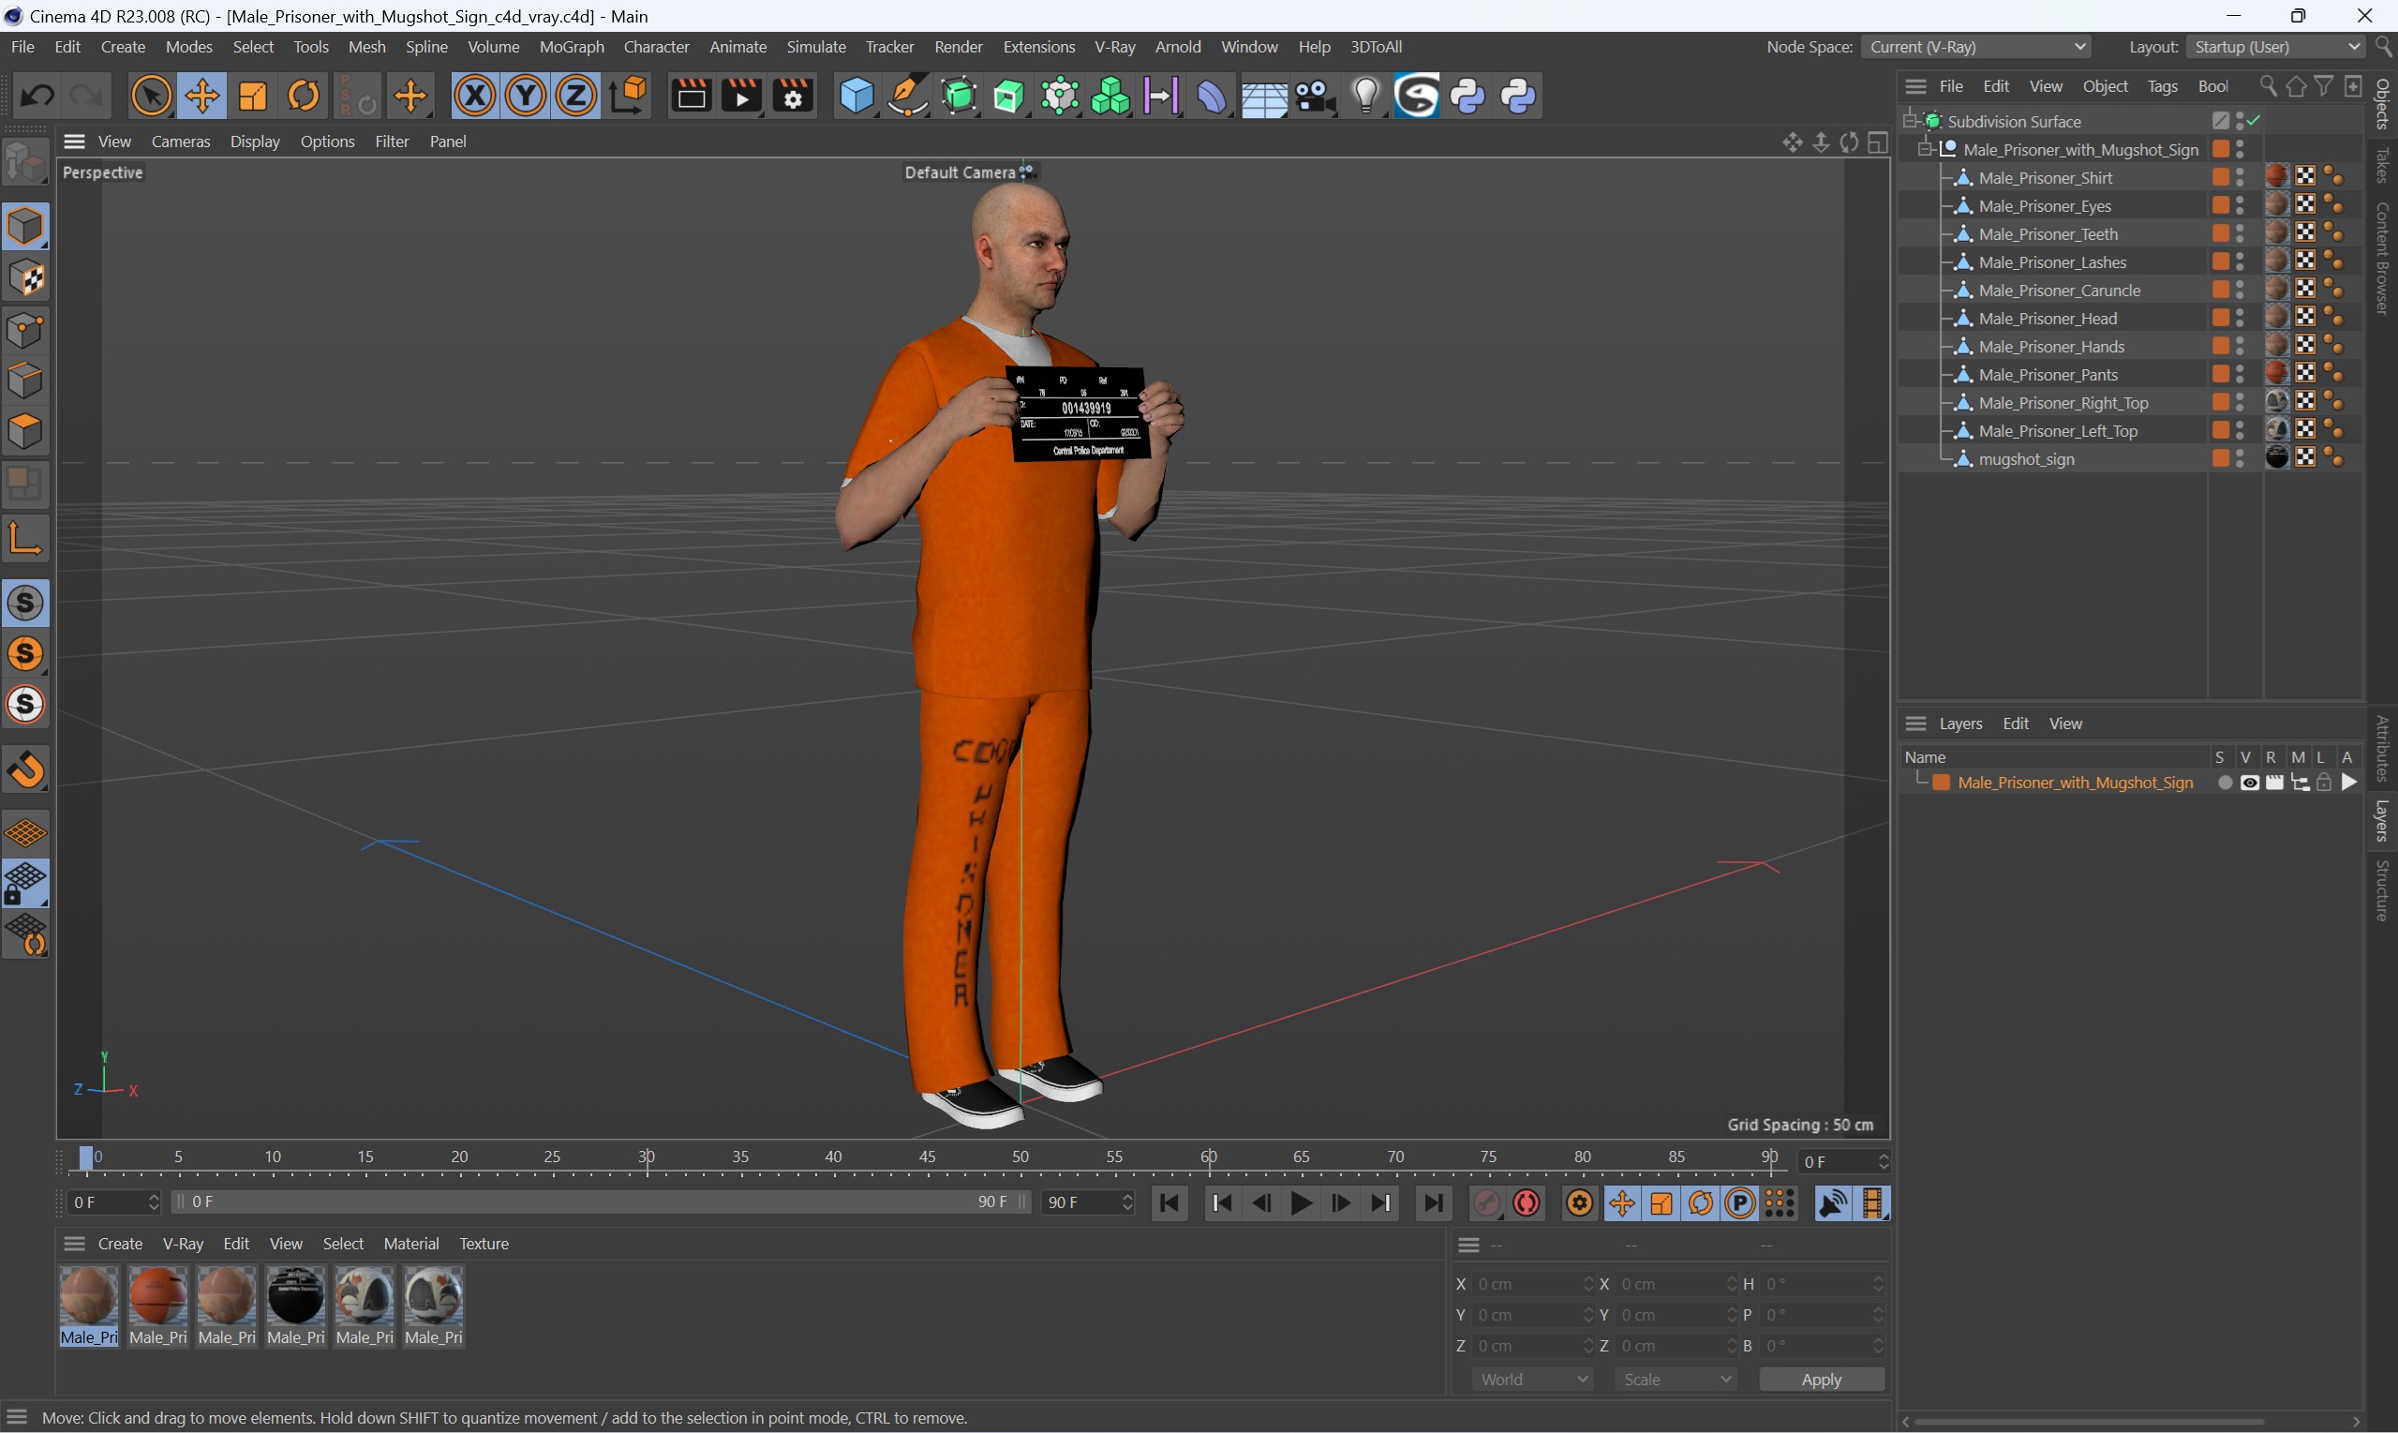Click the timeline preview range slider bar
Image resolution: width=2398 pixels, height=1433 pixels.
(602, 1202)
